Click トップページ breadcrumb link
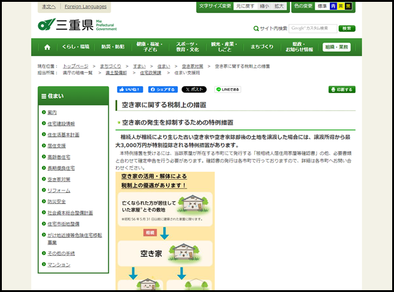This screenshot has width=394, height=292. pos(76,66)
